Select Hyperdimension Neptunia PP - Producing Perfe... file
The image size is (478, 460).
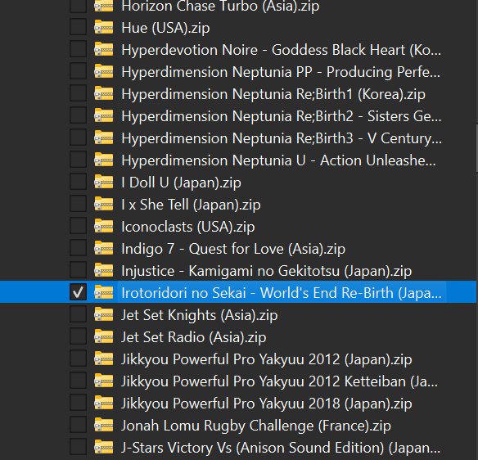tap(281, 72)
